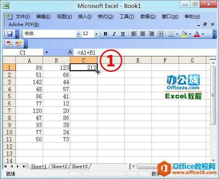Toggle Italic formatting
The width and height of the screenshot is (219, 179).
point(114,34)
